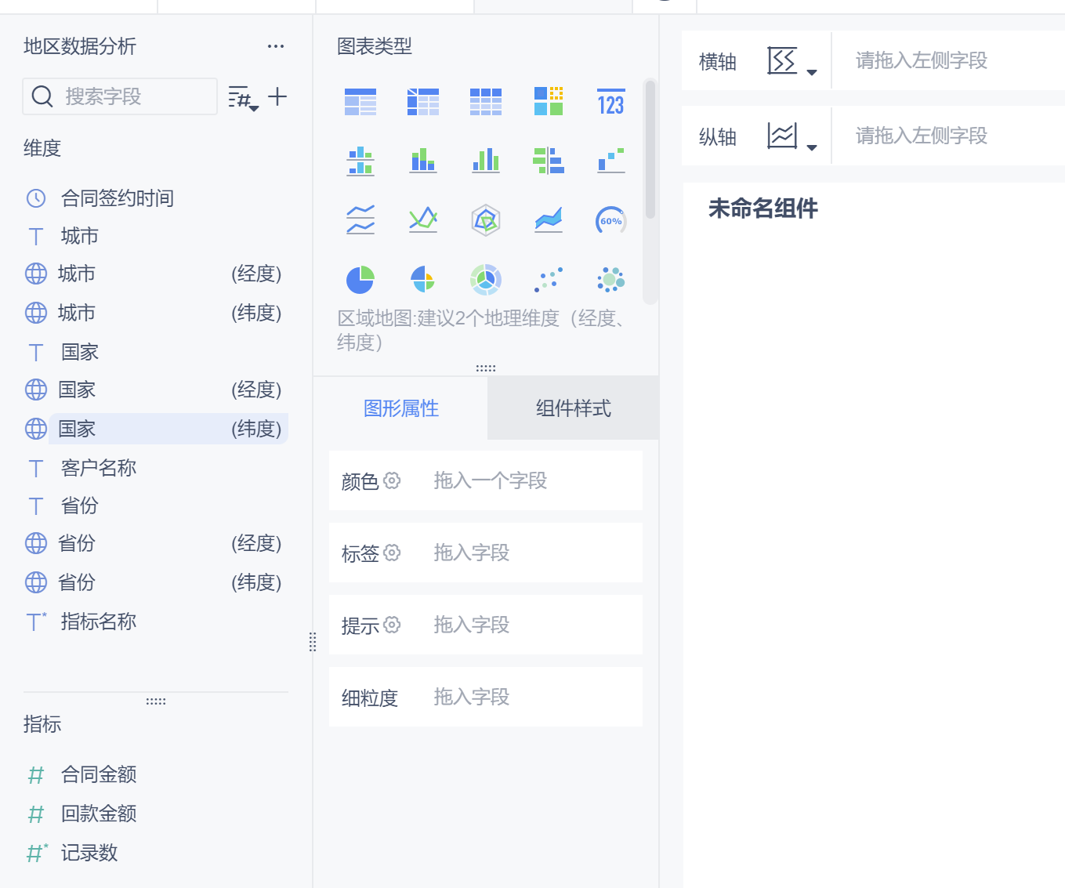This screenshot has width=1065, height=888.
Task: Open the more options ellipsis for 地区数据分析
Action: click(276, 46)
